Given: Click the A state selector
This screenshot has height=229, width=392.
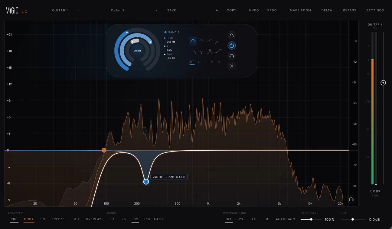Looking at the screenshot, I should coord(217,10).
